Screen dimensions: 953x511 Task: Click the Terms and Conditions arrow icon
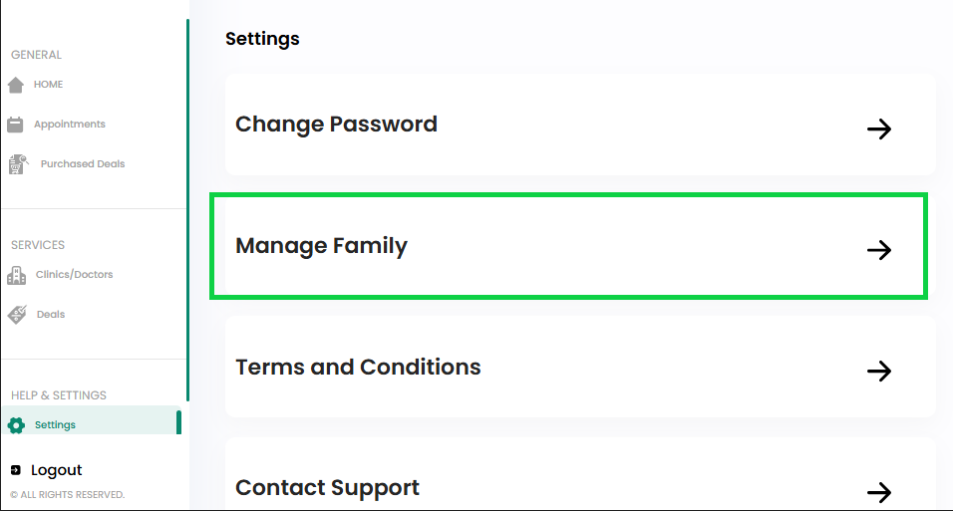(879, 371)
